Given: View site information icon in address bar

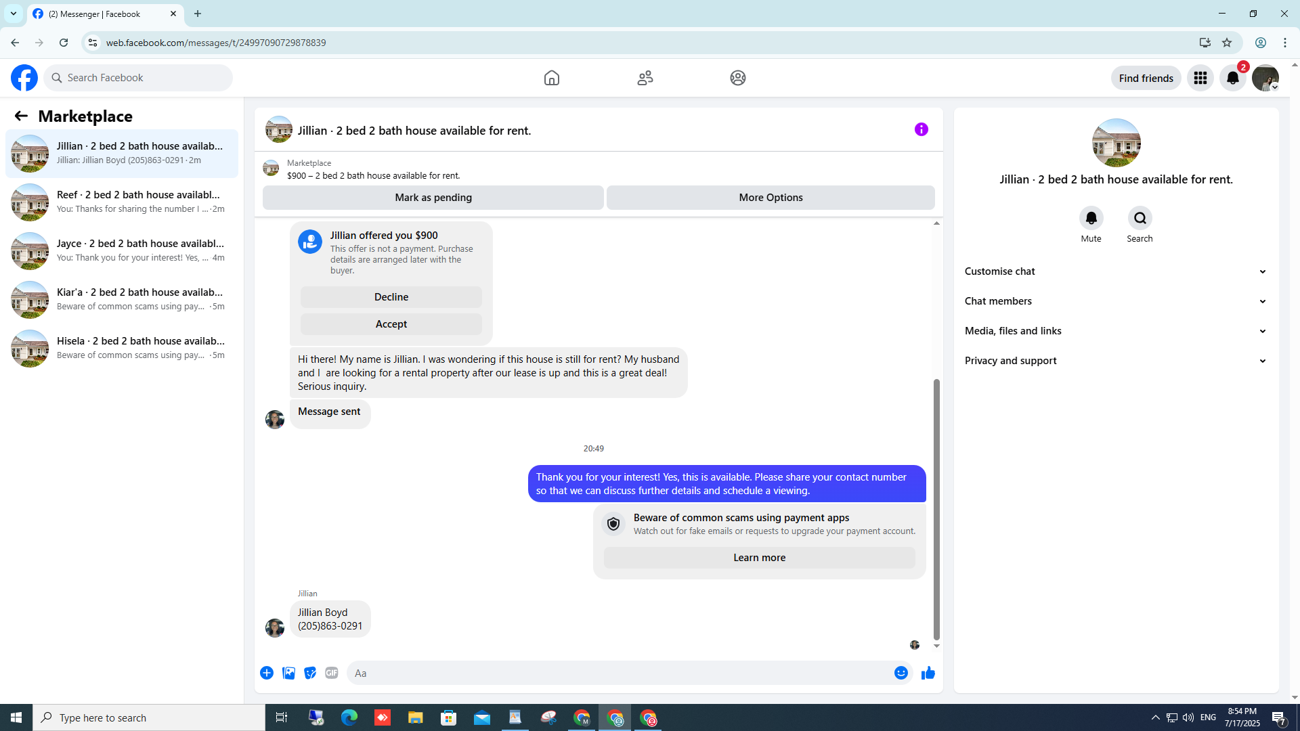Looking at the screenshot, I should (x=93, y=43).
